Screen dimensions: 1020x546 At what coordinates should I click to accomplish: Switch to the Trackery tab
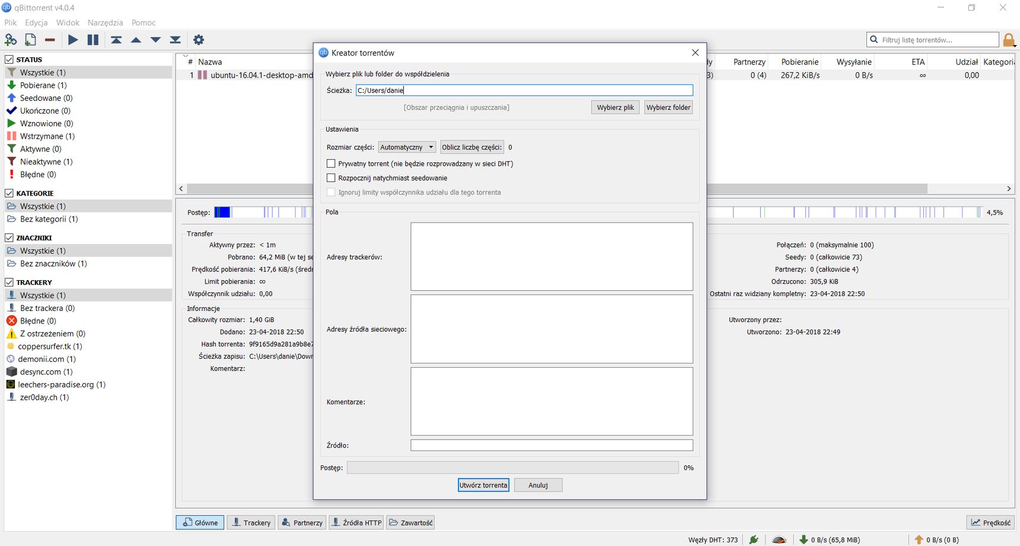point(251,522)
